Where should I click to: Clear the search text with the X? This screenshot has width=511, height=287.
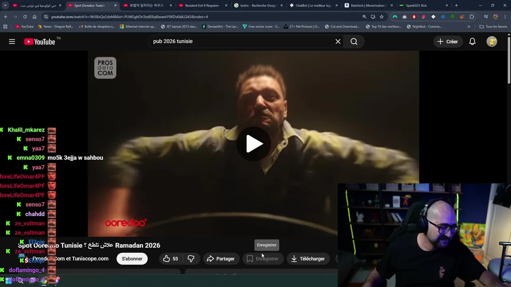tap(338, 41)
